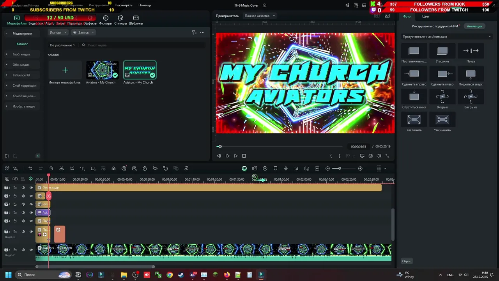Collapse the 'Медиапроект' tree section
499x281 pixels.
pyautogui.click(x=6, y=34)
